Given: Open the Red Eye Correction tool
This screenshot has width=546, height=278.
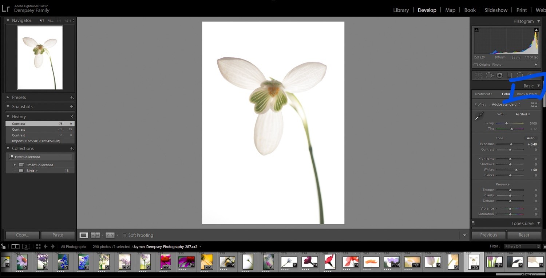Looking at the screenshot, I should point(499,75).
